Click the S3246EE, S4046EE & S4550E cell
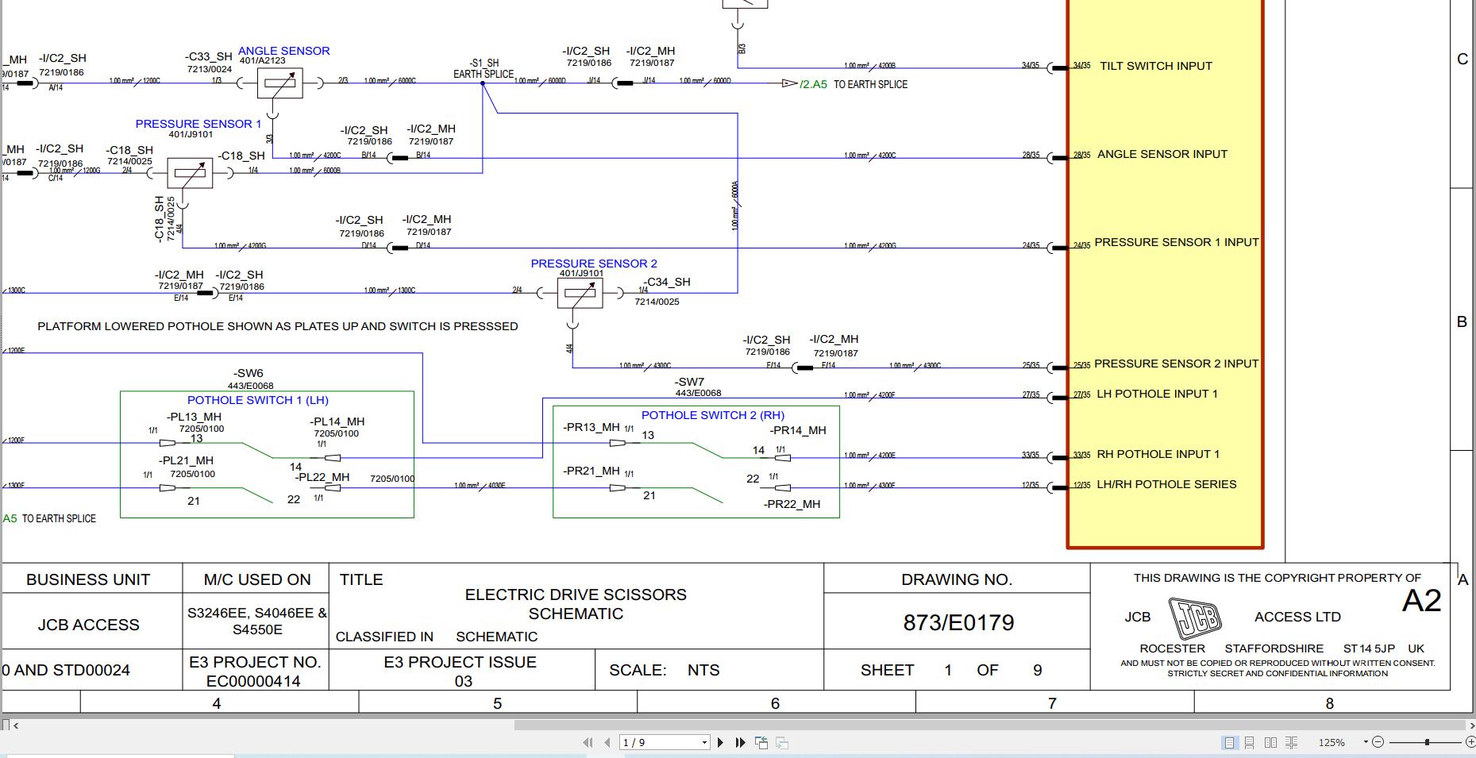Image resolution: width=1476 pixels, height=758 pixels. pyautogui.click(x=256, y=621)
